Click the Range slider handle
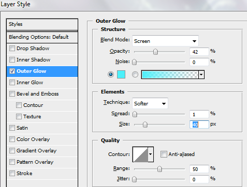247x187 pixels. [x=159, y=169]
